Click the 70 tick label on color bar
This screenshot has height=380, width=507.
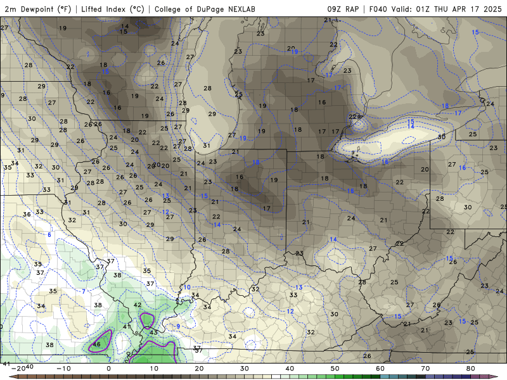tap(425, 369)
